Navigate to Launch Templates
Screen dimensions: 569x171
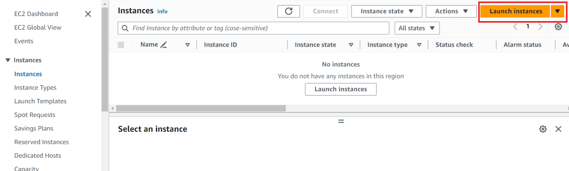point(40,101)
